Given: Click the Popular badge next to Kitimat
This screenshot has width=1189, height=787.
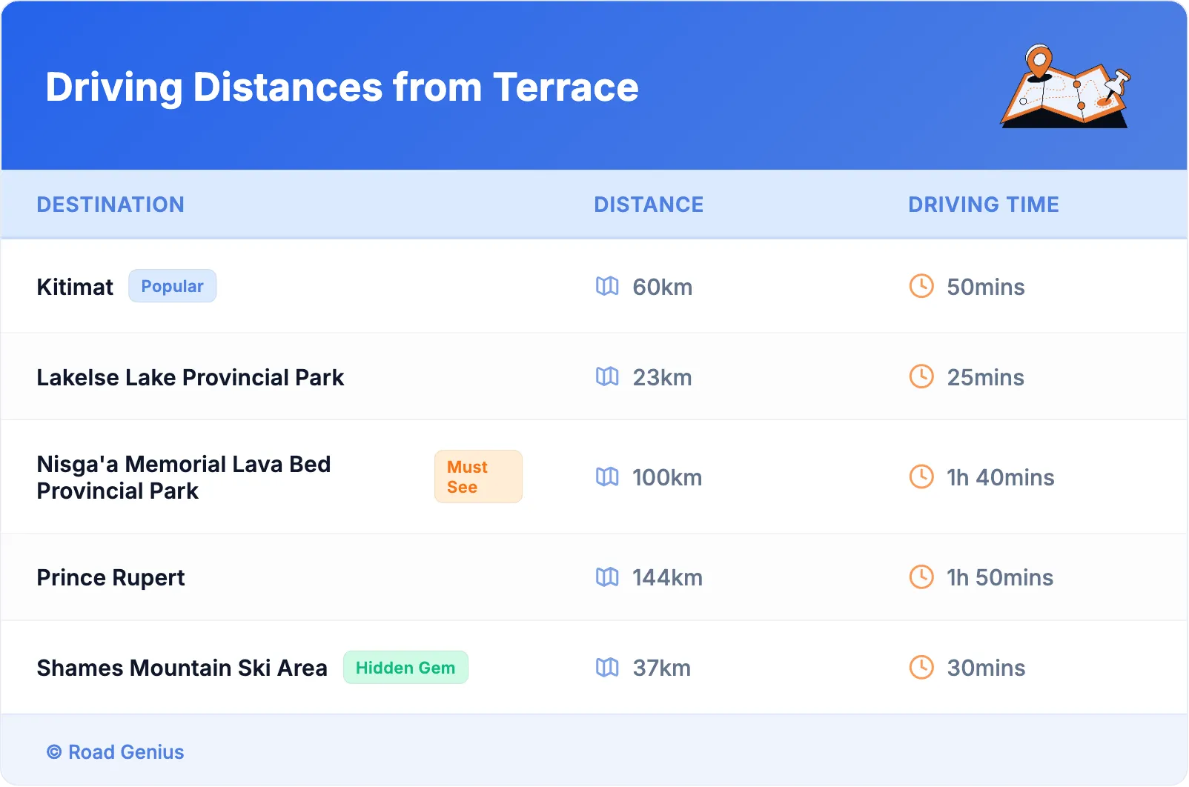Looking at the screenshot, I should (172, 286).
